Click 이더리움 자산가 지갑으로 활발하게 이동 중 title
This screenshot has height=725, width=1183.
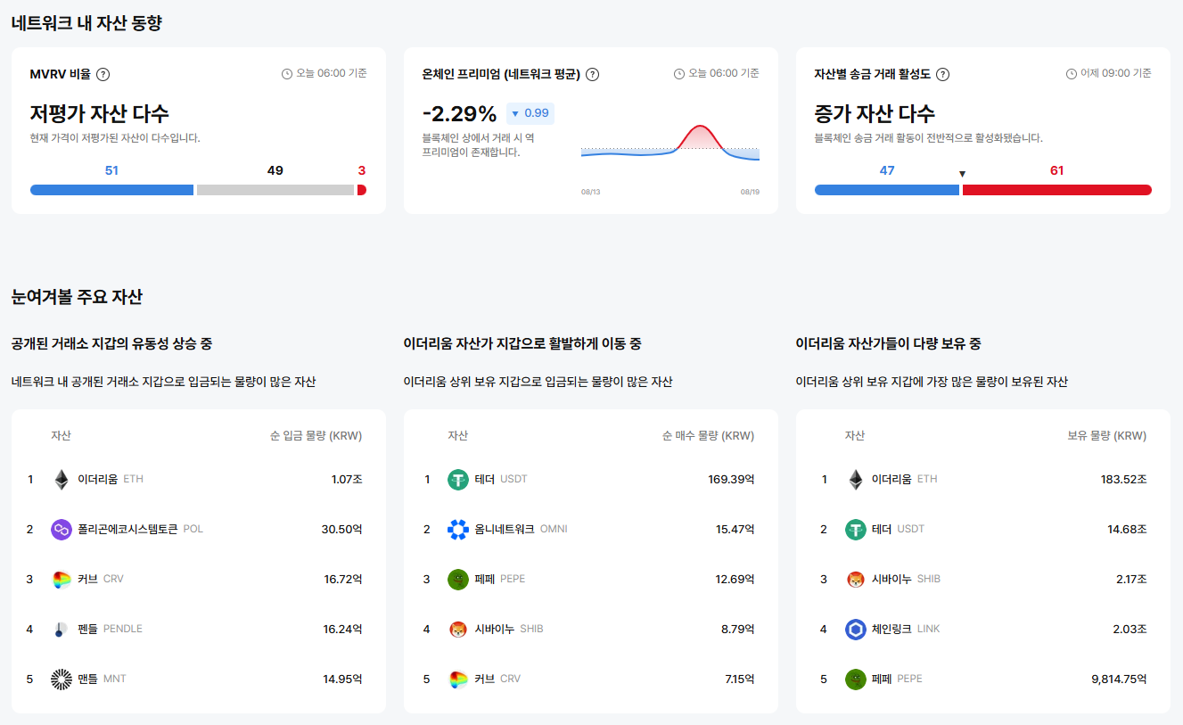(522, 344)
